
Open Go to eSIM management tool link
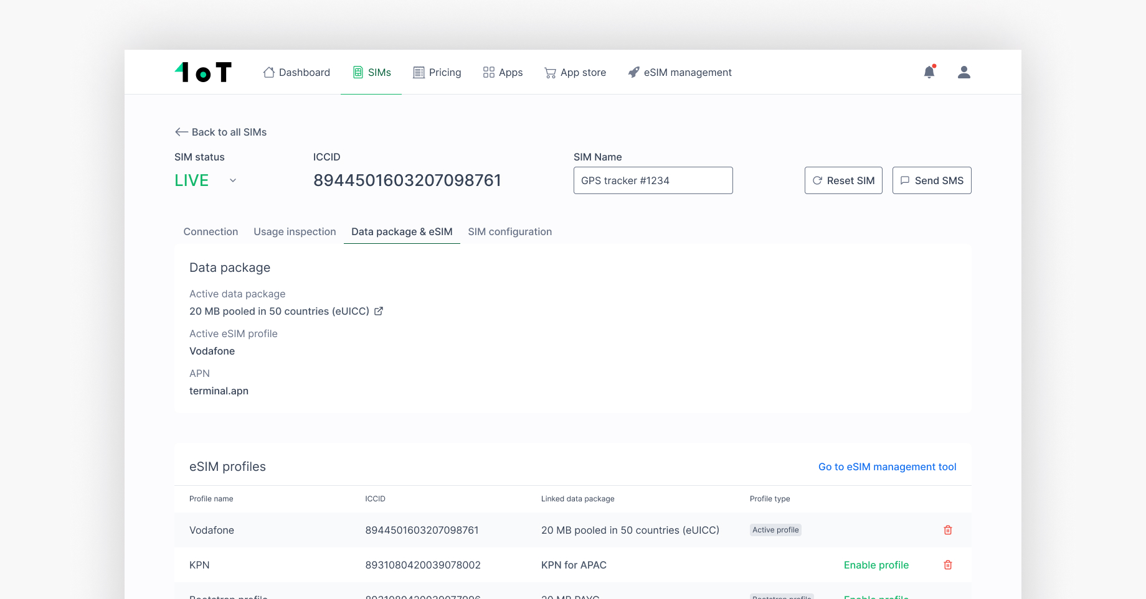coord(887,467)
